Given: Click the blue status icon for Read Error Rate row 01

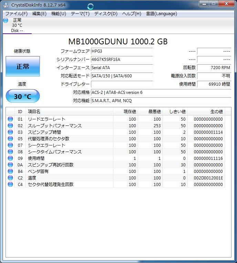Looking at the screenshot, I should [10, 119].
